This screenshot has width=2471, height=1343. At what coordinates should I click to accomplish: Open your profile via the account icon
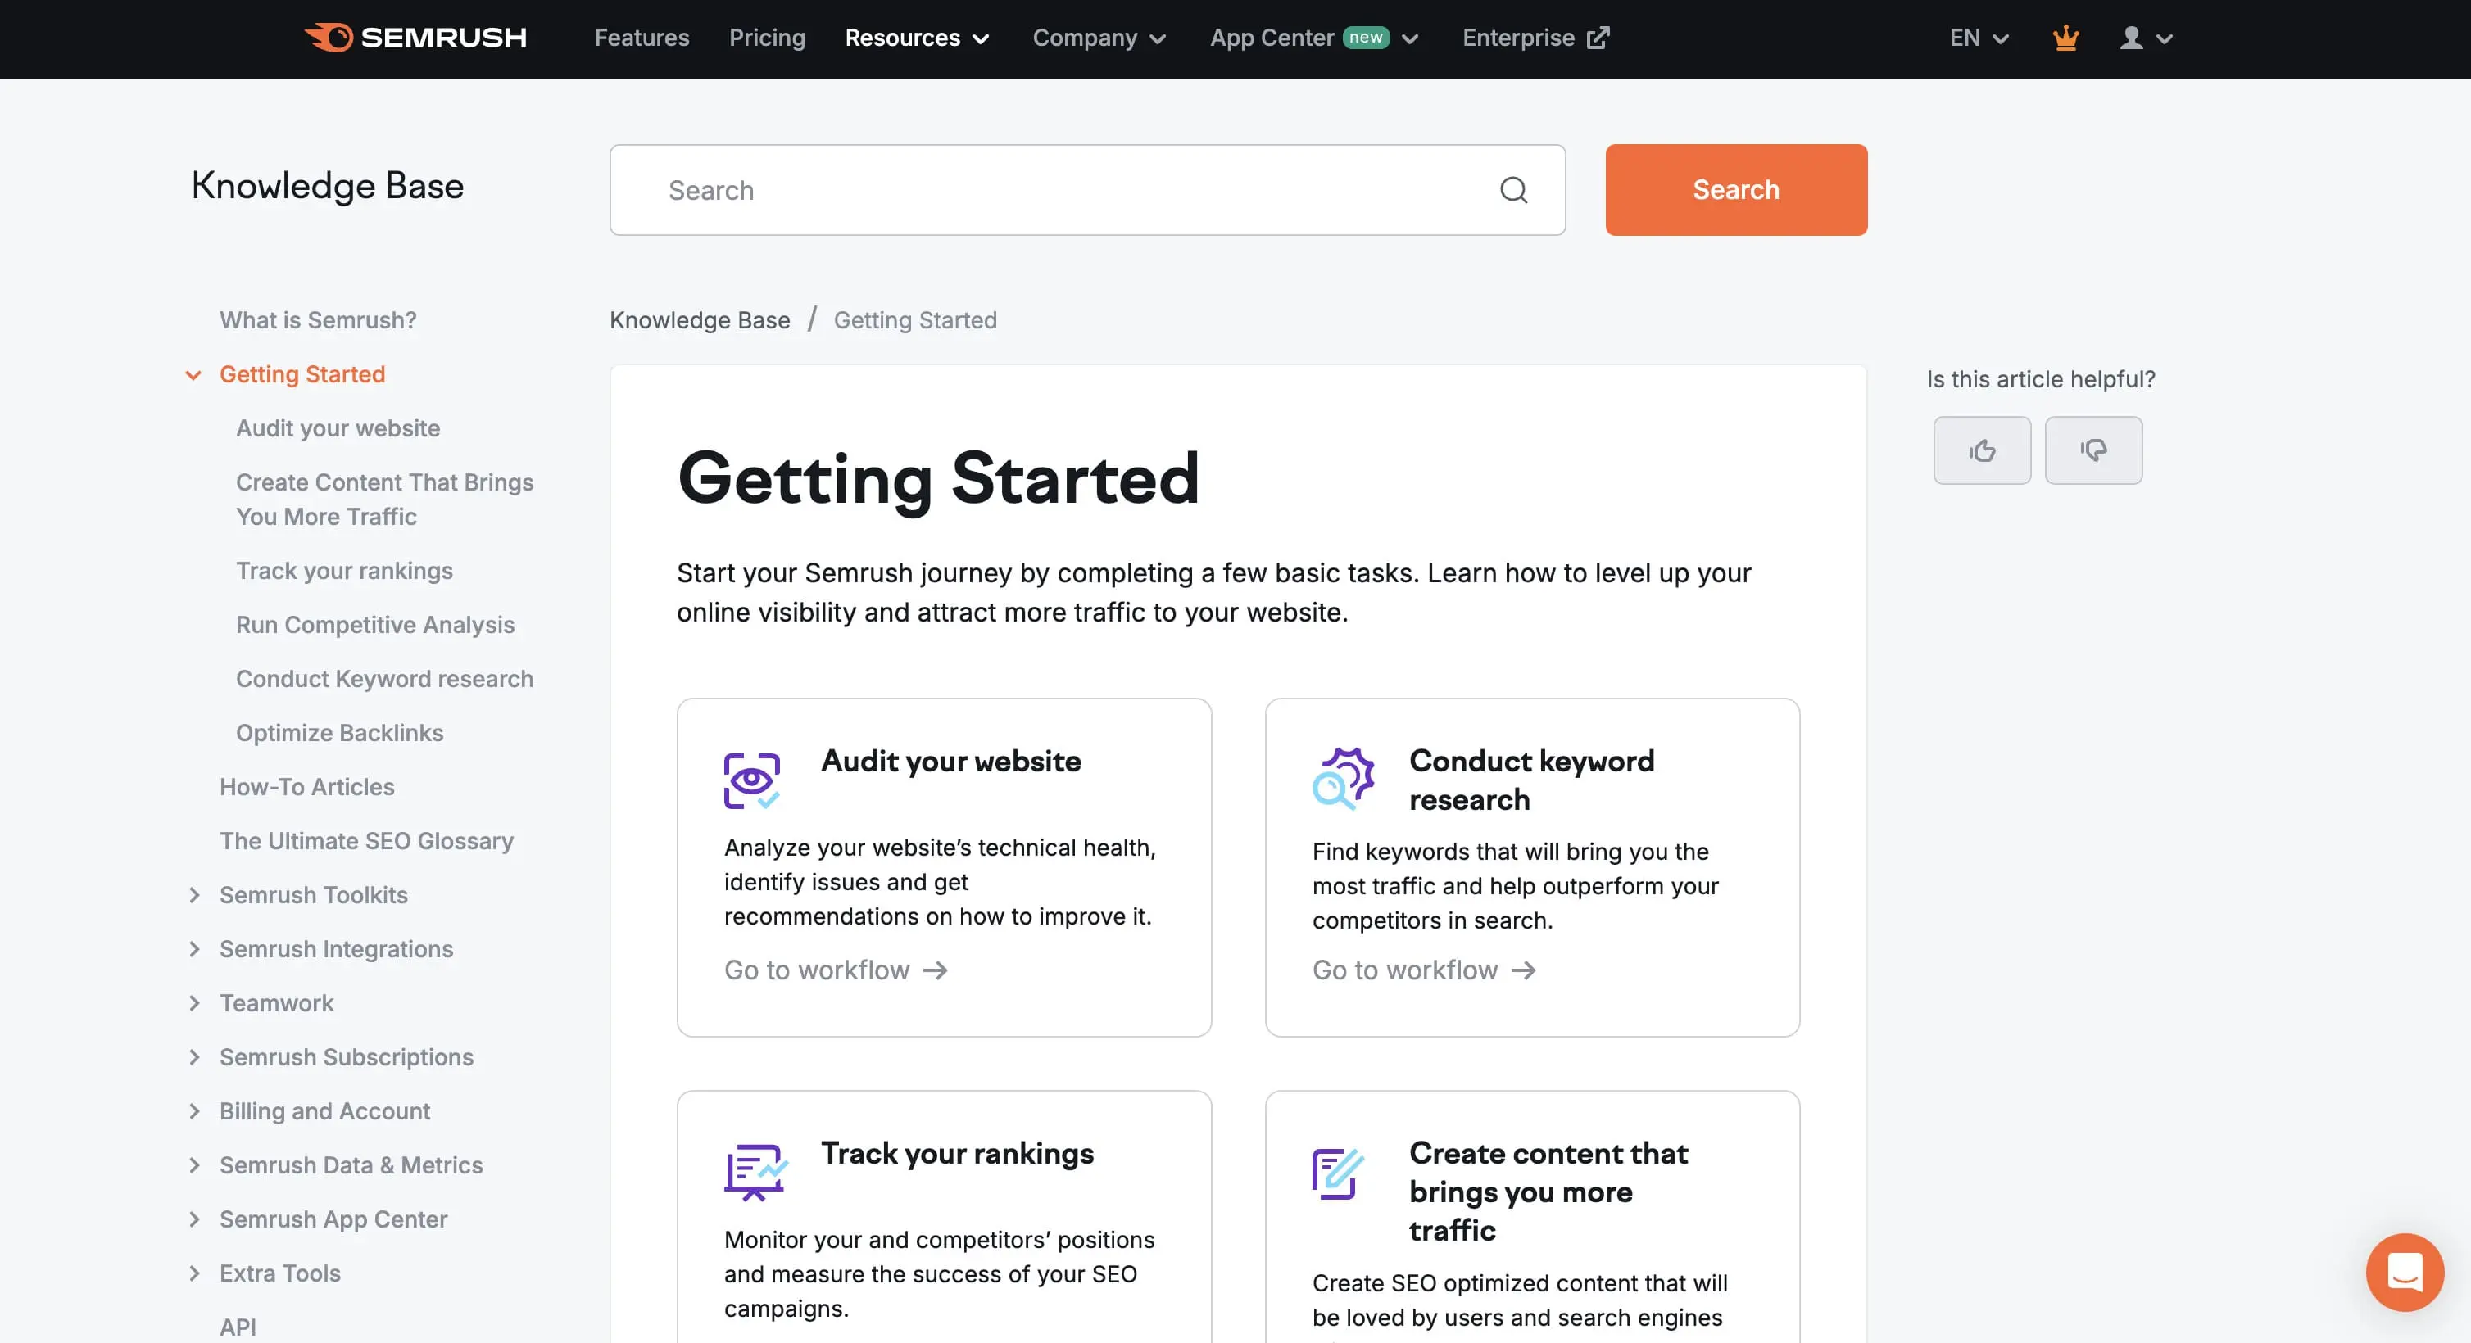point(2132,38)
